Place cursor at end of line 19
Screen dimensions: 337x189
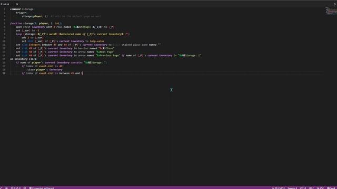point(83,73)
